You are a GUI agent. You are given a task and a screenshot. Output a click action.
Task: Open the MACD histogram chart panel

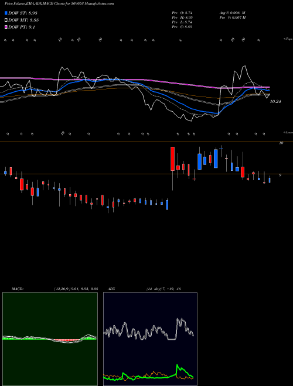[x=50, y=339]
